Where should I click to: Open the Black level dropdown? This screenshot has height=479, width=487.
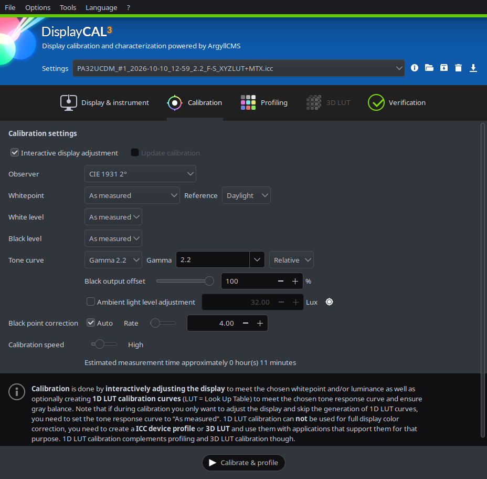(x=113, y=238)
